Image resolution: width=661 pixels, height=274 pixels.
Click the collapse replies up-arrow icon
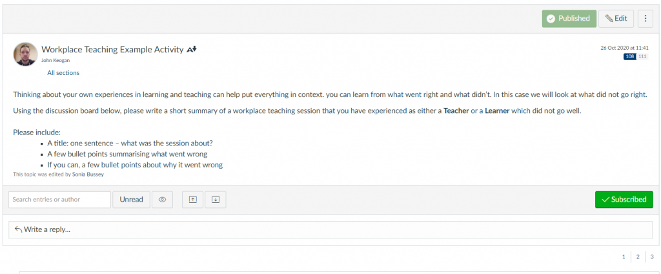192,200
